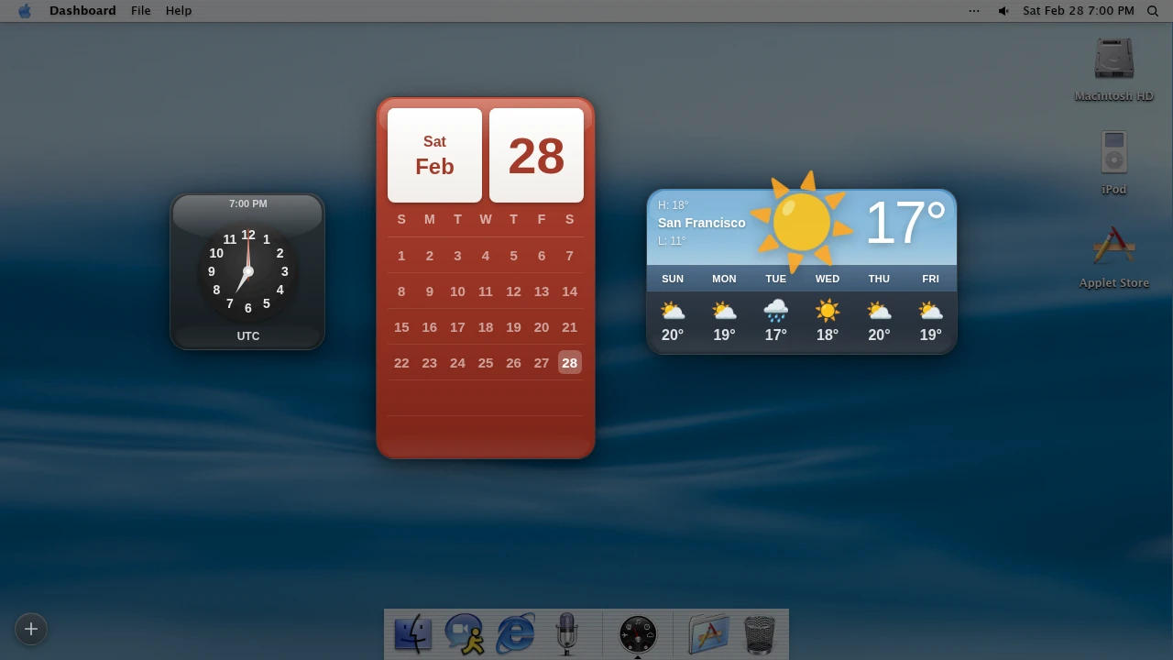Select day 15 in the calendar
Screen dimensions: 1173x660
[x=401, y=327]
